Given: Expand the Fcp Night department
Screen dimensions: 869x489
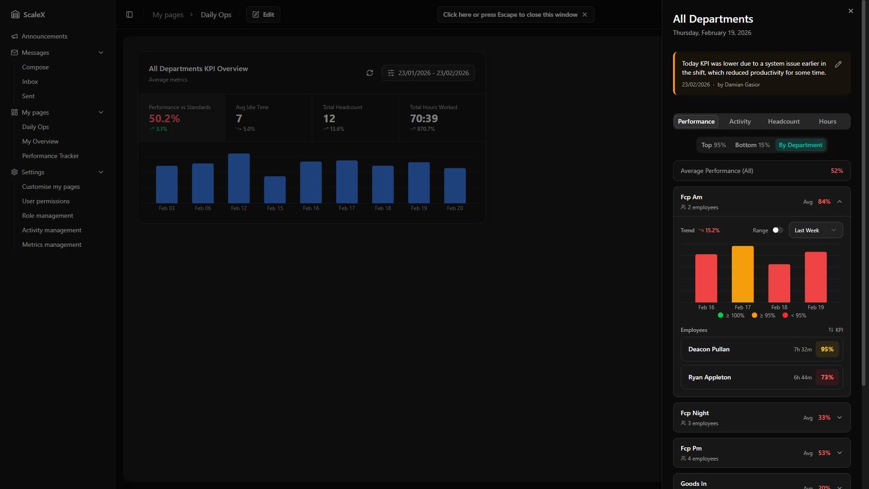Looking at the screenshot, I should (840, 417).
